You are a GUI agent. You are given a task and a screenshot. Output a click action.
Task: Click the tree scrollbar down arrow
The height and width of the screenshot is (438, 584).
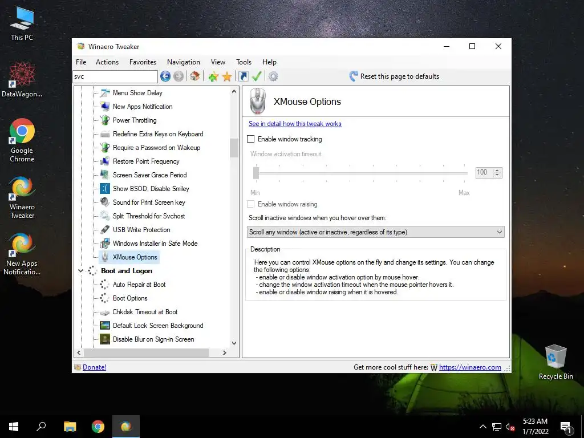click(234, 343)
